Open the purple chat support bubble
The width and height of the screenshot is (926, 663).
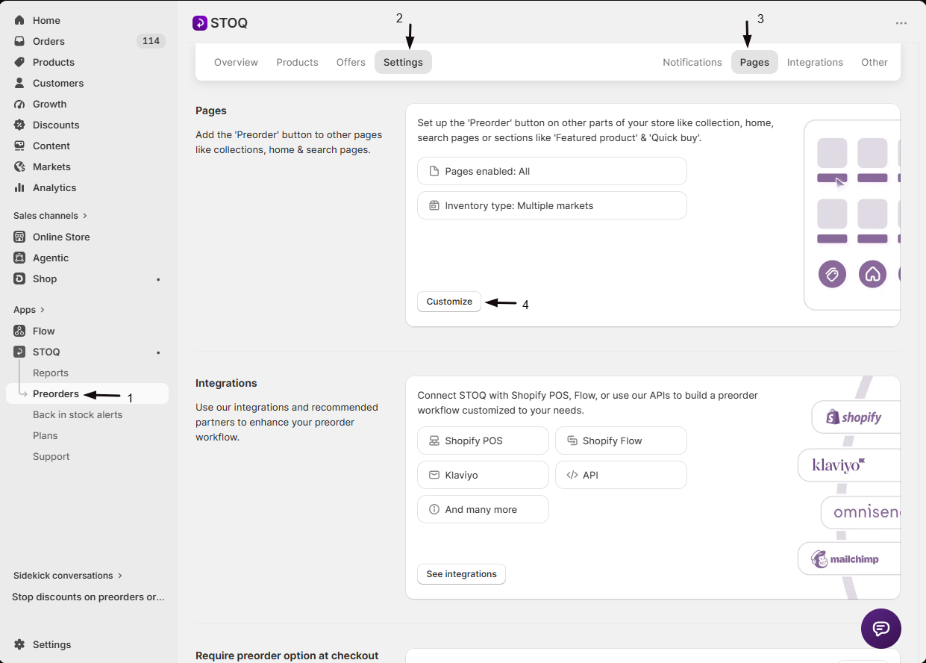881,629
